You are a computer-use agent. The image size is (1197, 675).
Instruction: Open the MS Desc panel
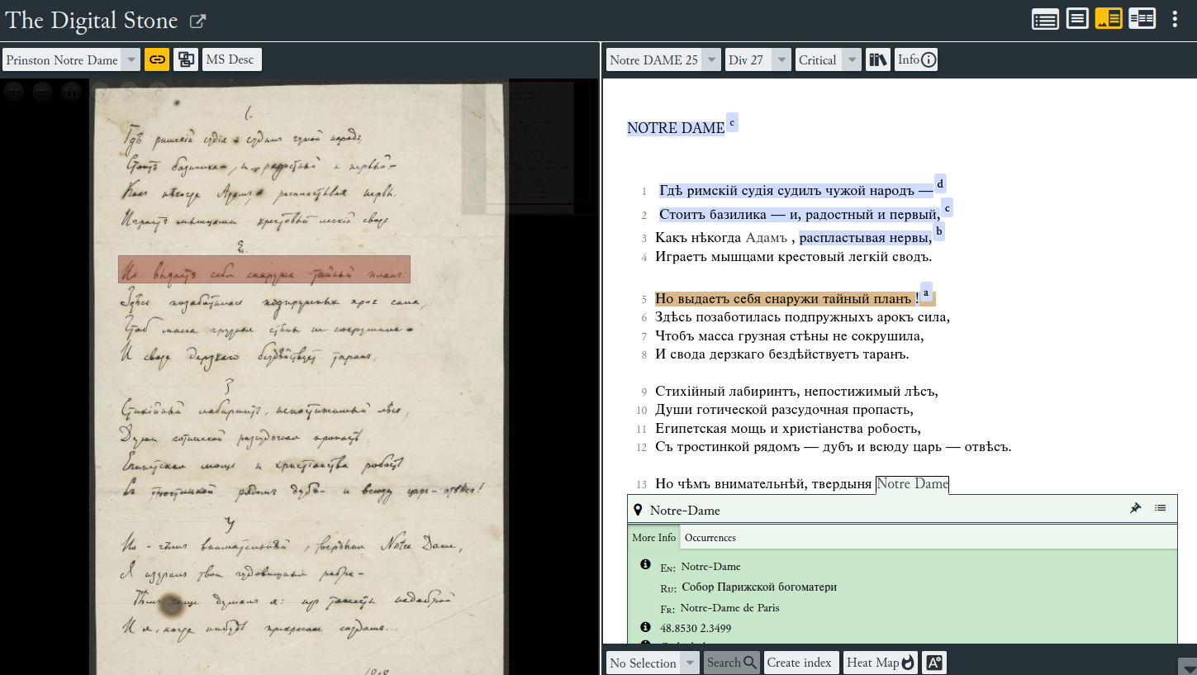[x=230, y=59]
